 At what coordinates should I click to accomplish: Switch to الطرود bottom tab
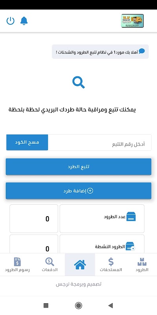pos(142,265)
